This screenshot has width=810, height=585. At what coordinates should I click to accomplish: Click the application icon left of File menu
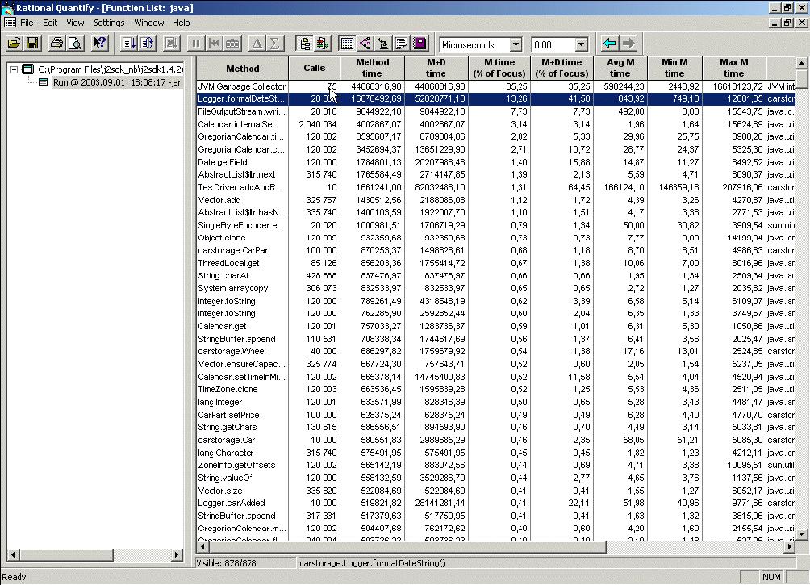(10, 23)
